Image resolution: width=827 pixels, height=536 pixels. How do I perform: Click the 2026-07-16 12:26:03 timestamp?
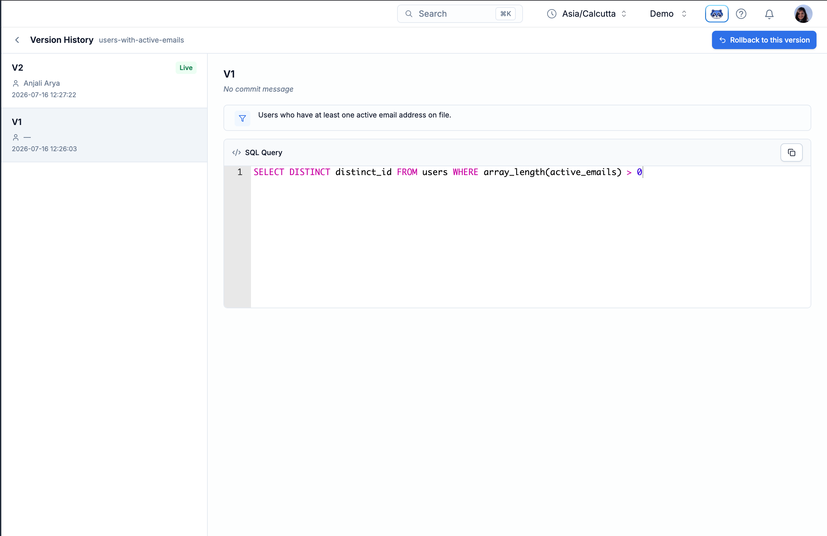point(44,149)
